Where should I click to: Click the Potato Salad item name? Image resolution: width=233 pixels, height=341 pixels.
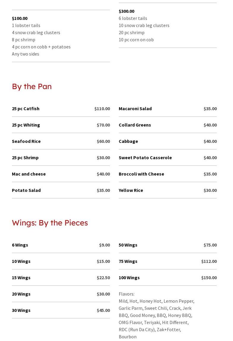point(26,190)
